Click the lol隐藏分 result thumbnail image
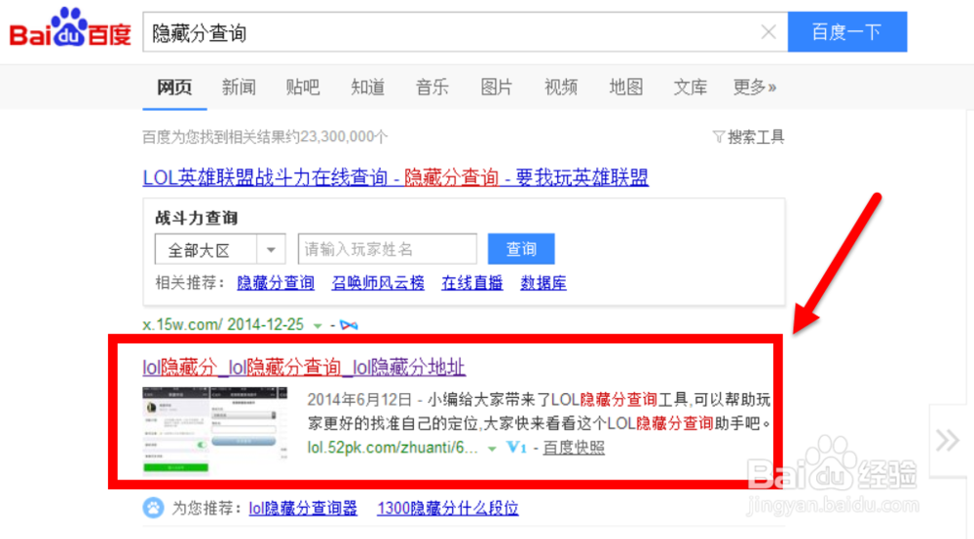Image resolution: width=974 pixels, height=539 pixels. pyautogui.click(x=215, y=431)
